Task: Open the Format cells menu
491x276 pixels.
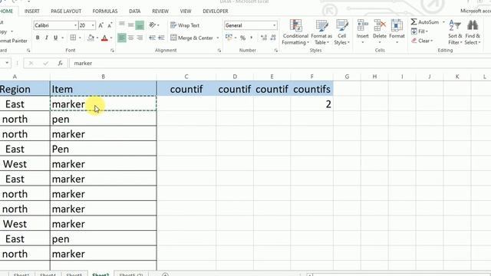Action: point(397,31)
